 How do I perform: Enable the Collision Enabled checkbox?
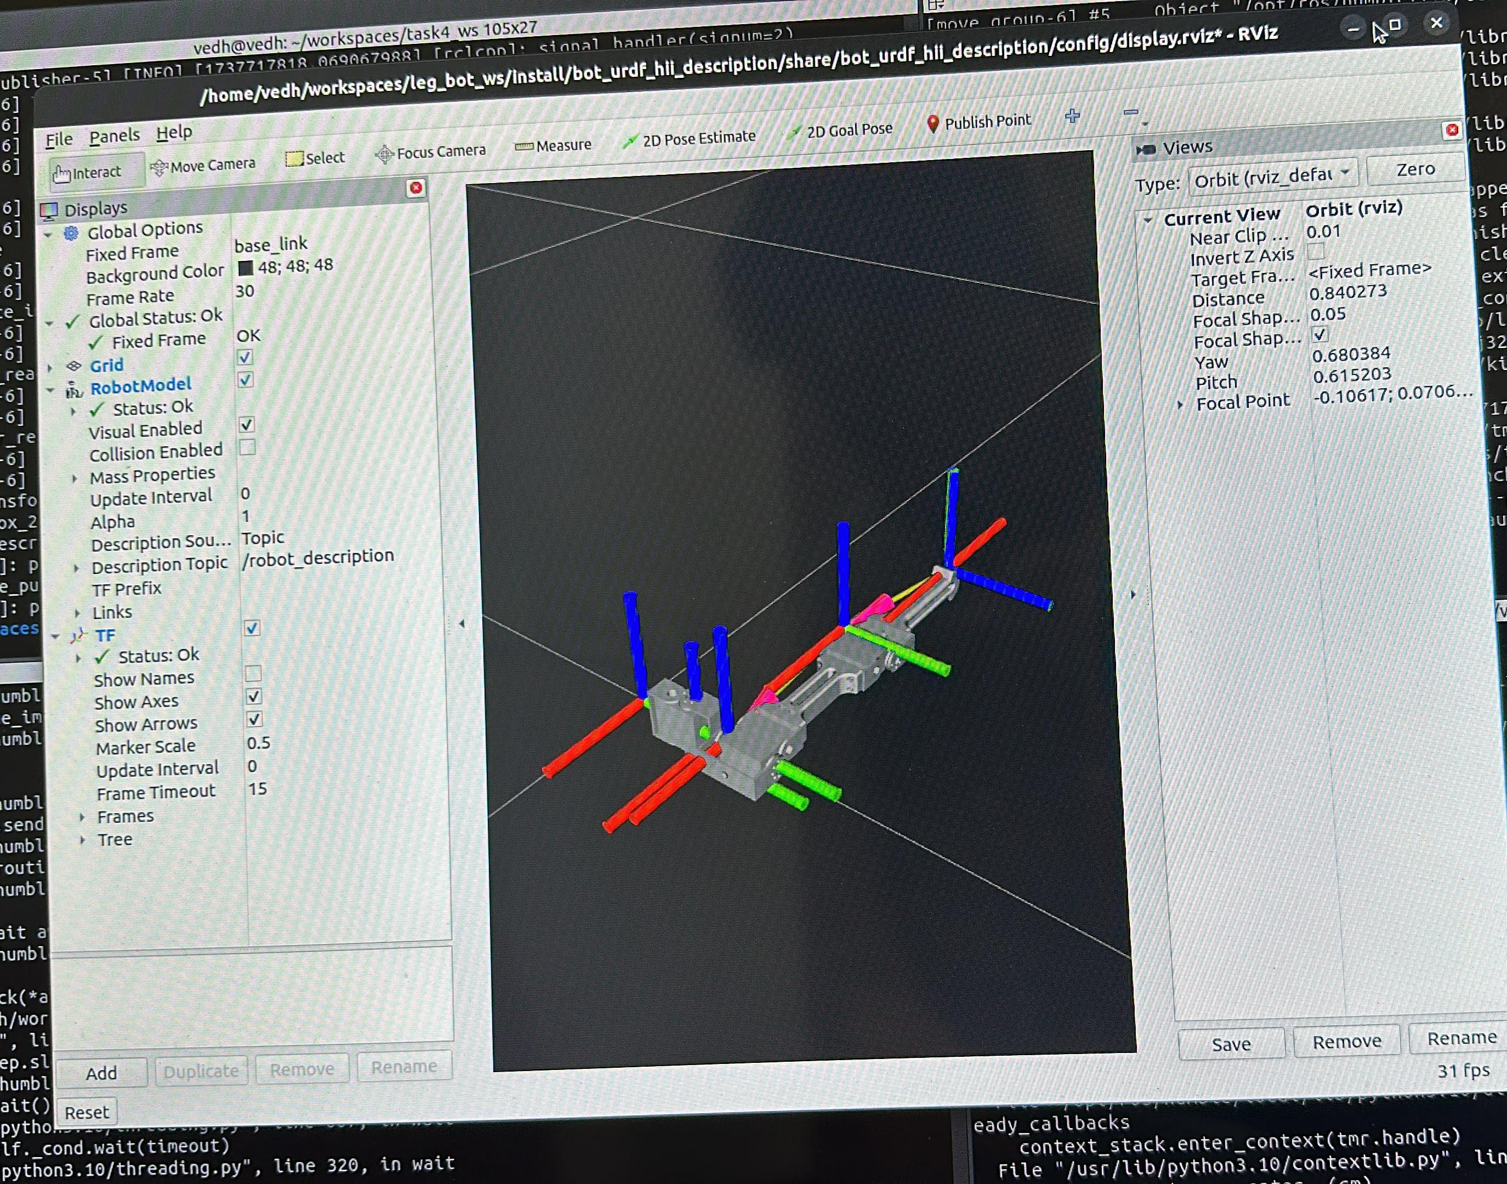tap(247, 447)
